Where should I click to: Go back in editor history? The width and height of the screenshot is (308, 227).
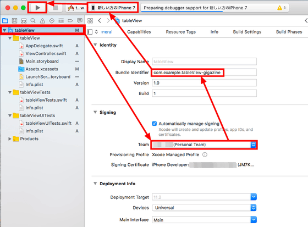(x=100, y=21)
